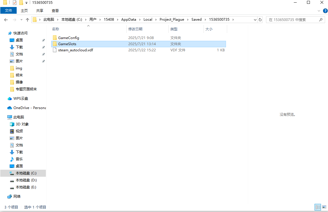Screen dimensions: 328x212
Task: Open the 文件 ribbon tab
Action: [x=8, y=10]
